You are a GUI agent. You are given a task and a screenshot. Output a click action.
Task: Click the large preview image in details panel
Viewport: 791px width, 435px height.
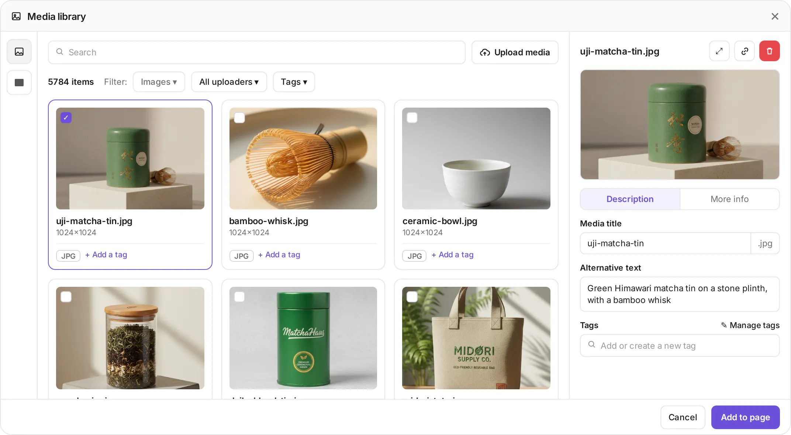(680, 125)
